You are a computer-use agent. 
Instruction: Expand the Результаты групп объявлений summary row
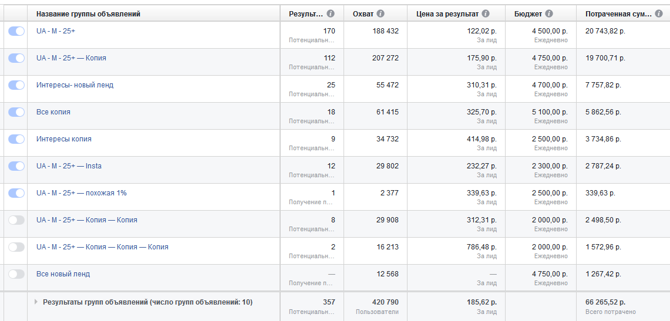[36, 302]
